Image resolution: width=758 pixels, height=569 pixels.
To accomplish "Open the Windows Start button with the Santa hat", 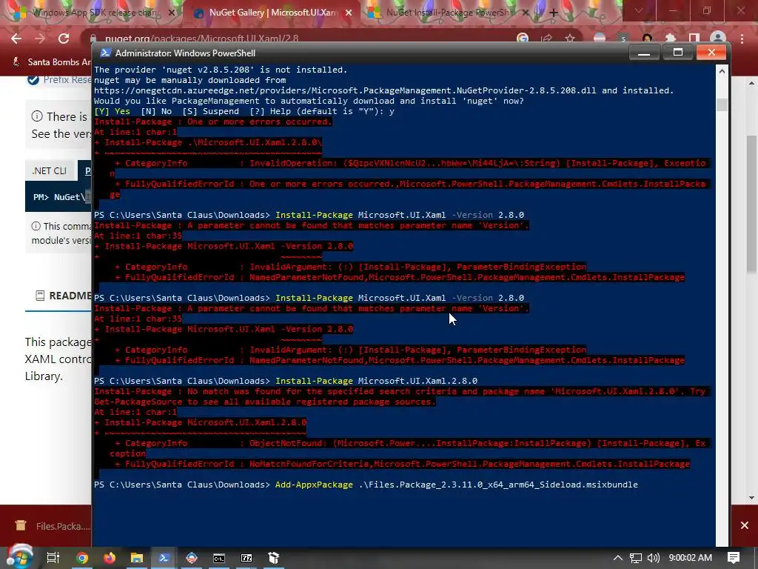I will tap(19, 556).
